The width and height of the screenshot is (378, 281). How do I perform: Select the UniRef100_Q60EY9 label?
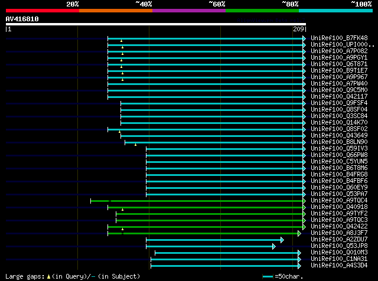(x=339, y=188)
